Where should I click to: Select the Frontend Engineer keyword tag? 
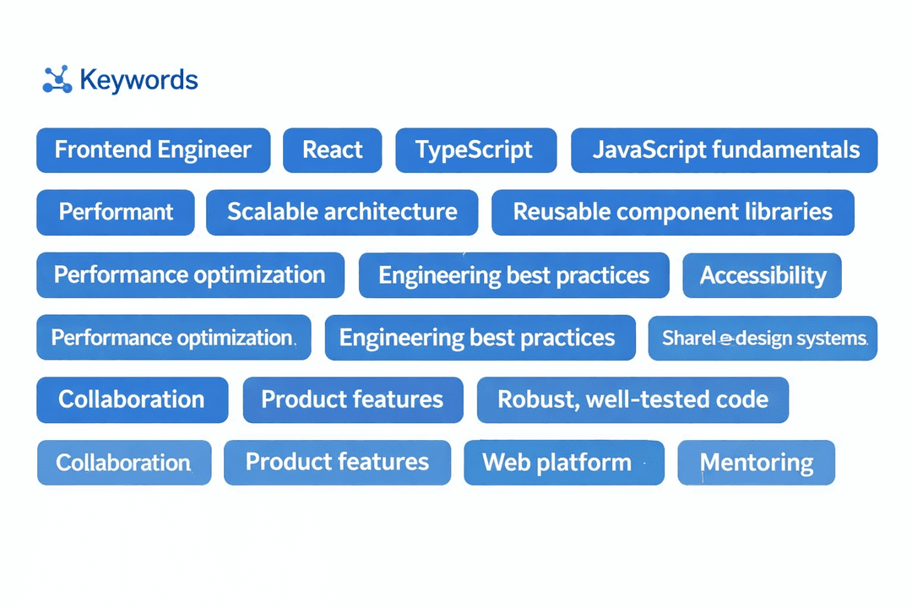coord(153,149)
